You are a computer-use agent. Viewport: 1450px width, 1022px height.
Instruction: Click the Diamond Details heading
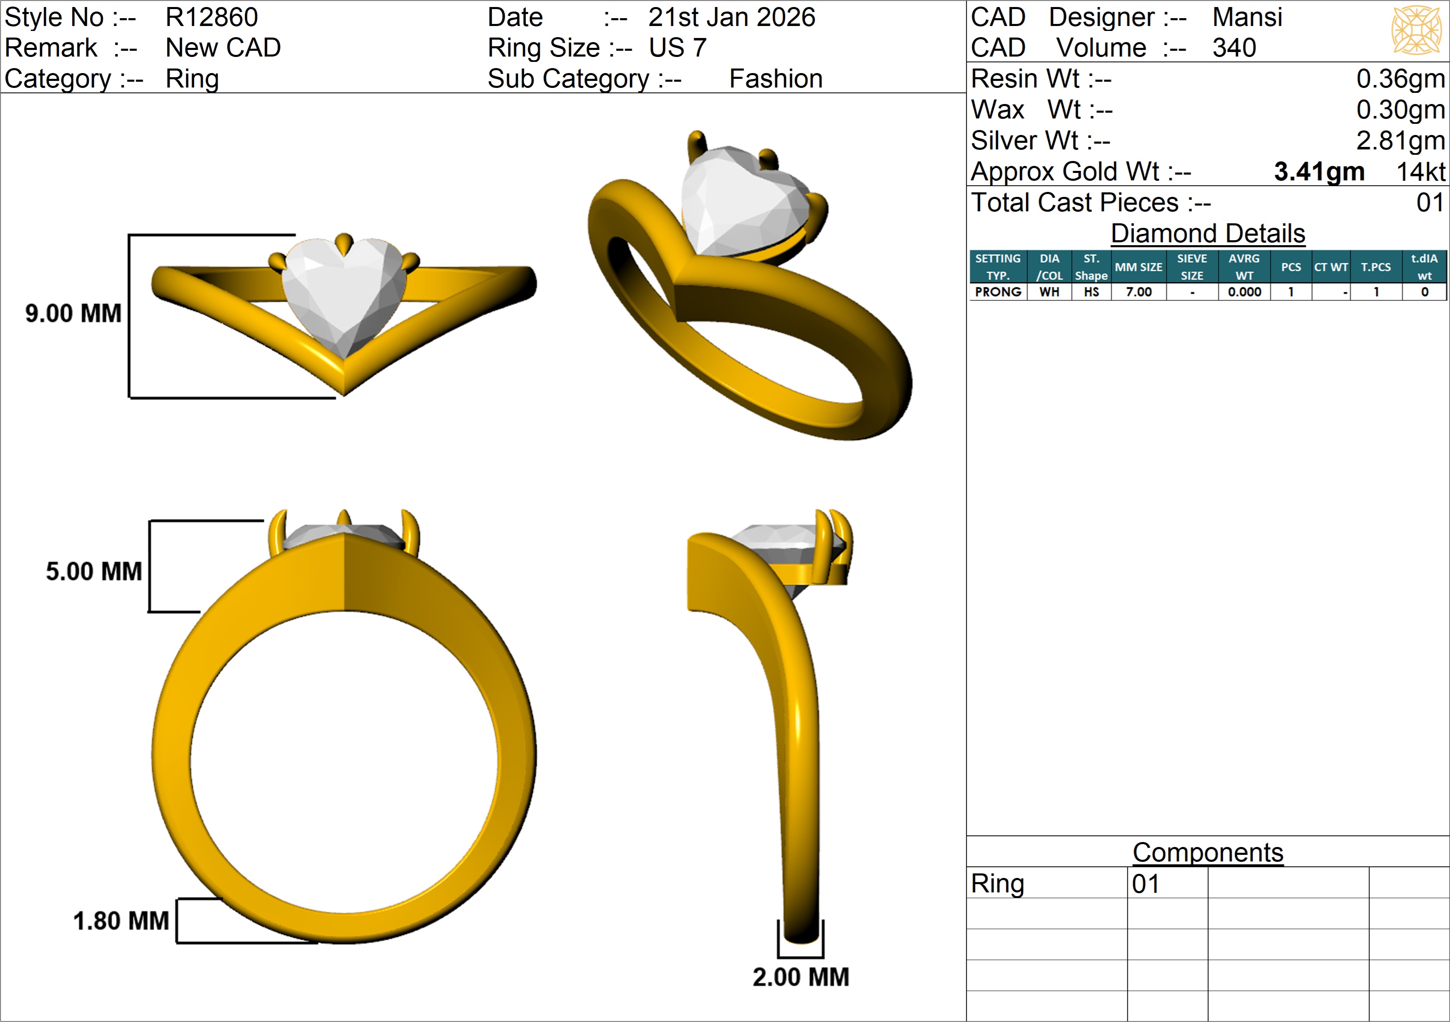tap(1208, 234)
